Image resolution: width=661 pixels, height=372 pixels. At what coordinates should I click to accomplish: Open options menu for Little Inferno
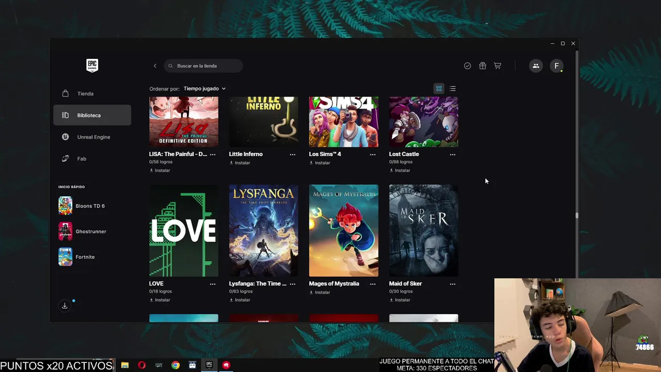[x=293, y=154]
